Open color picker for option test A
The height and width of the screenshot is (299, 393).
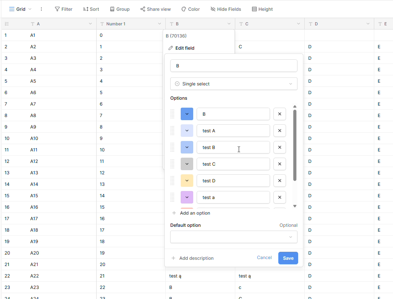pos(187,131)
